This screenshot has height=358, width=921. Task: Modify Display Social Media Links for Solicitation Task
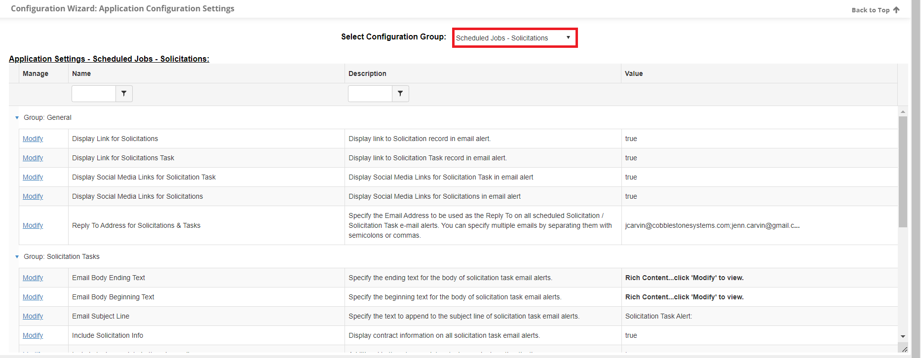coord(33,177)
